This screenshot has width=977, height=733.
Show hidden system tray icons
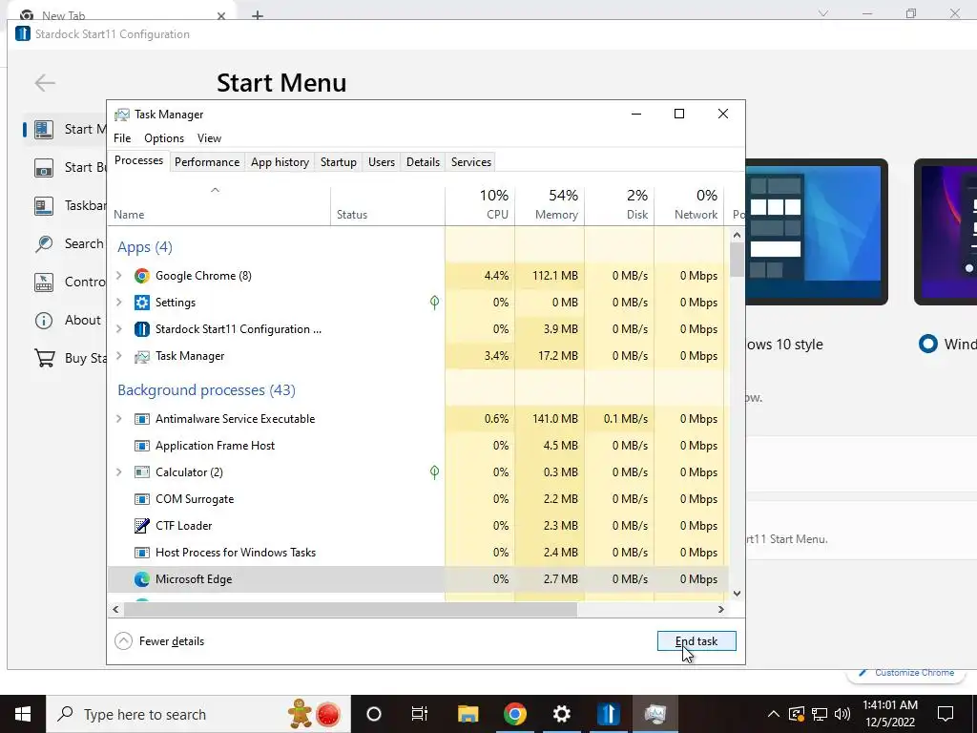(773, 714)
